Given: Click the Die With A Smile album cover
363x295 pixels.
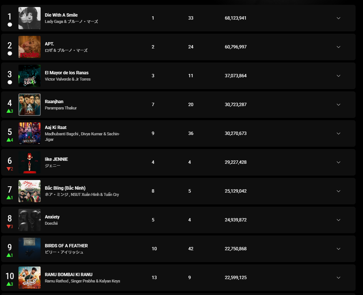Looking at the screenshot, I should click(x=30, y=18).
